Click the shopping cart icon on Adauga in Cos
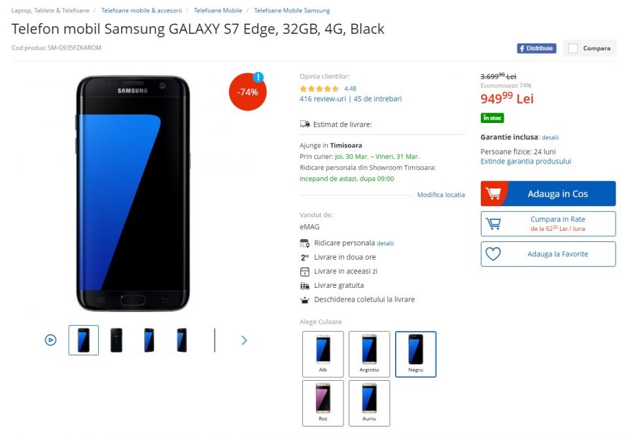The image size is (628, 435). (494, 194)
